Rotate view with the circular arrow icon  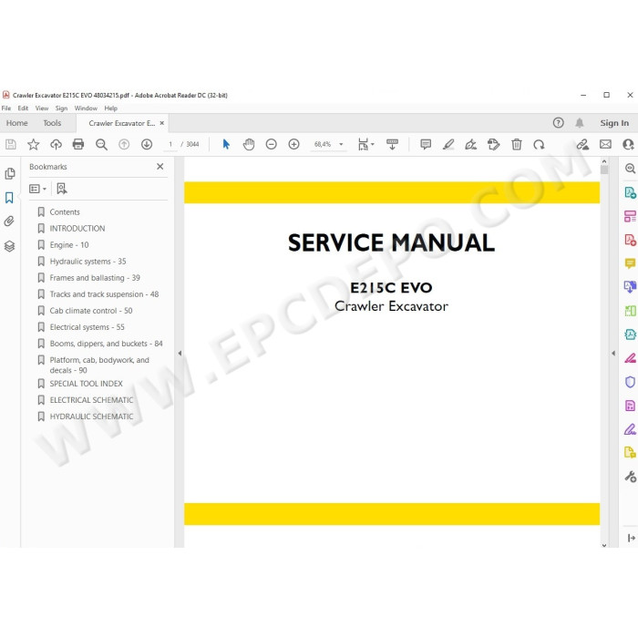(x=539, y=144)
